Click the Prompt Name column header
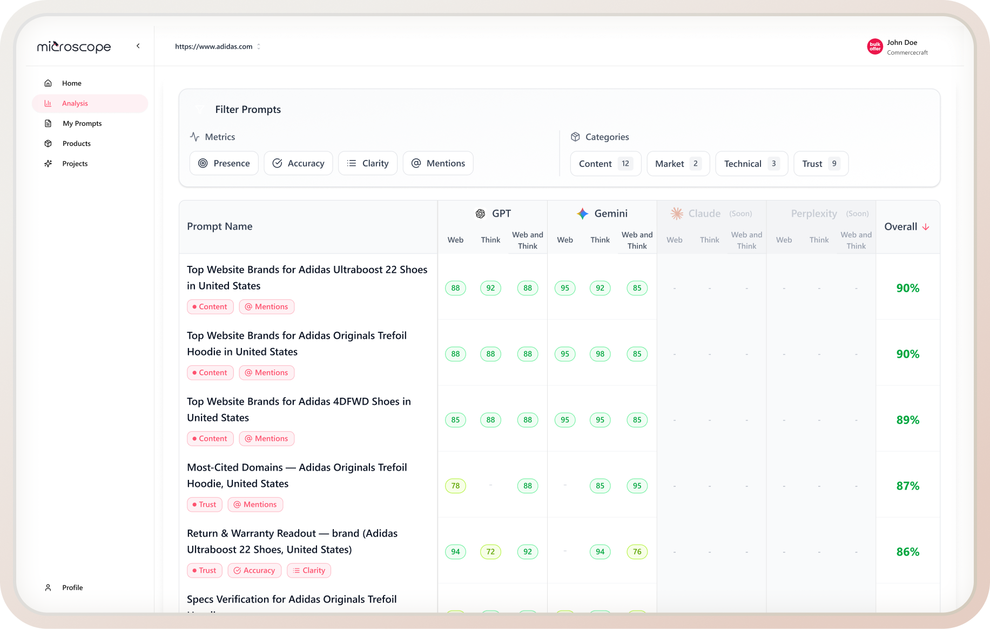This screenshot has height=629, width=990. (x=220, y=226)
